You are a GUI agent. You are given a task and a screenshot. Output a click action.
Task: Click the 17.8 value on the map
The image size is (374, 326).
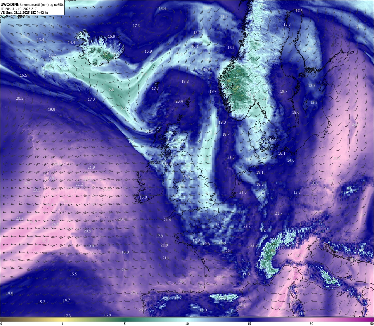(x=159, y=236)
